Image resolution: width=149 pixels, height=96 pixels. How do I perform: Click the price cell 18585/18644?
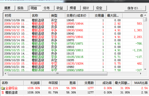click(x=75, y=24)
